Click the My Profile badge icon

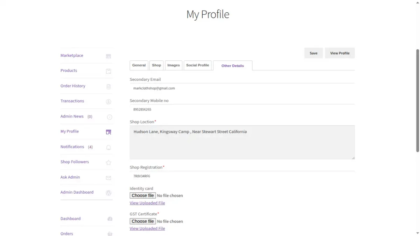coord(108,132)
